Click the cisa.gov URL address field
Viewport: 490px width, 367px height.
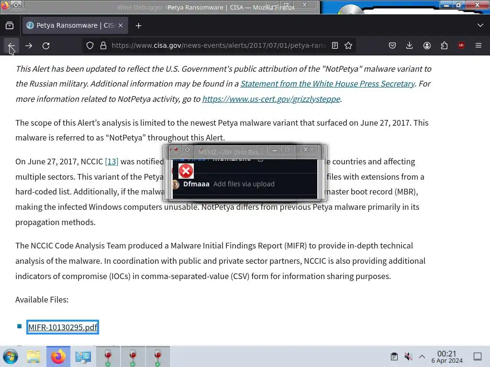tap(218, 45)
